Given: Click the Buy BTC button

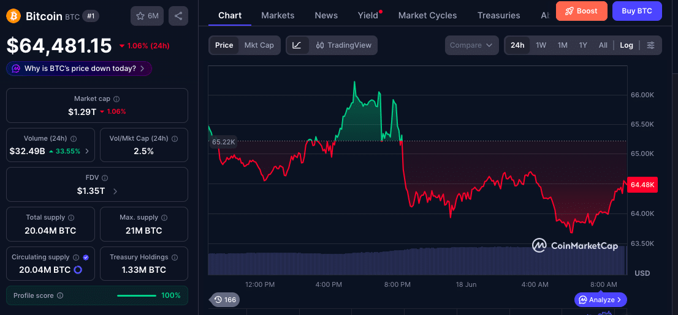Looking at the screenshot, I should coord(637,11).
